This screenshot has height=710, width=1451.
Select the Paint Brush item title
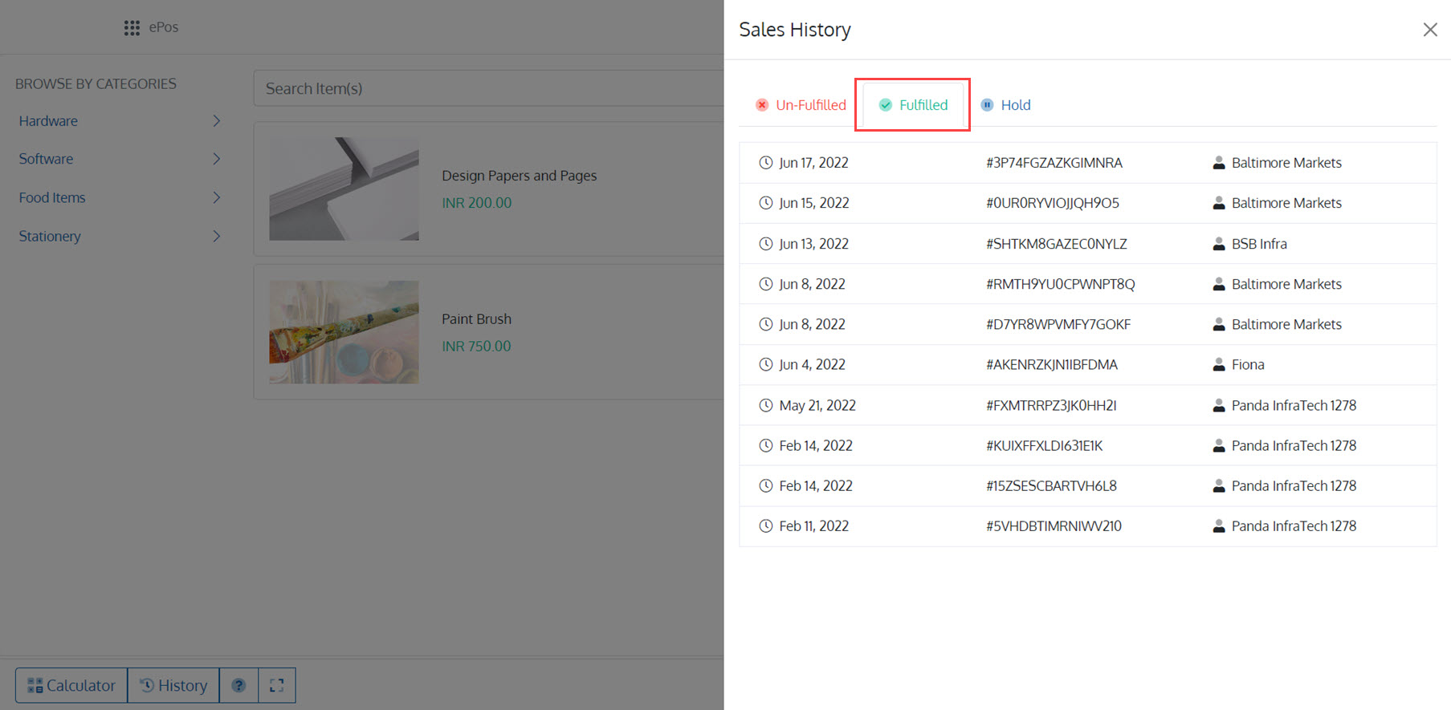[x=476, y=318]
